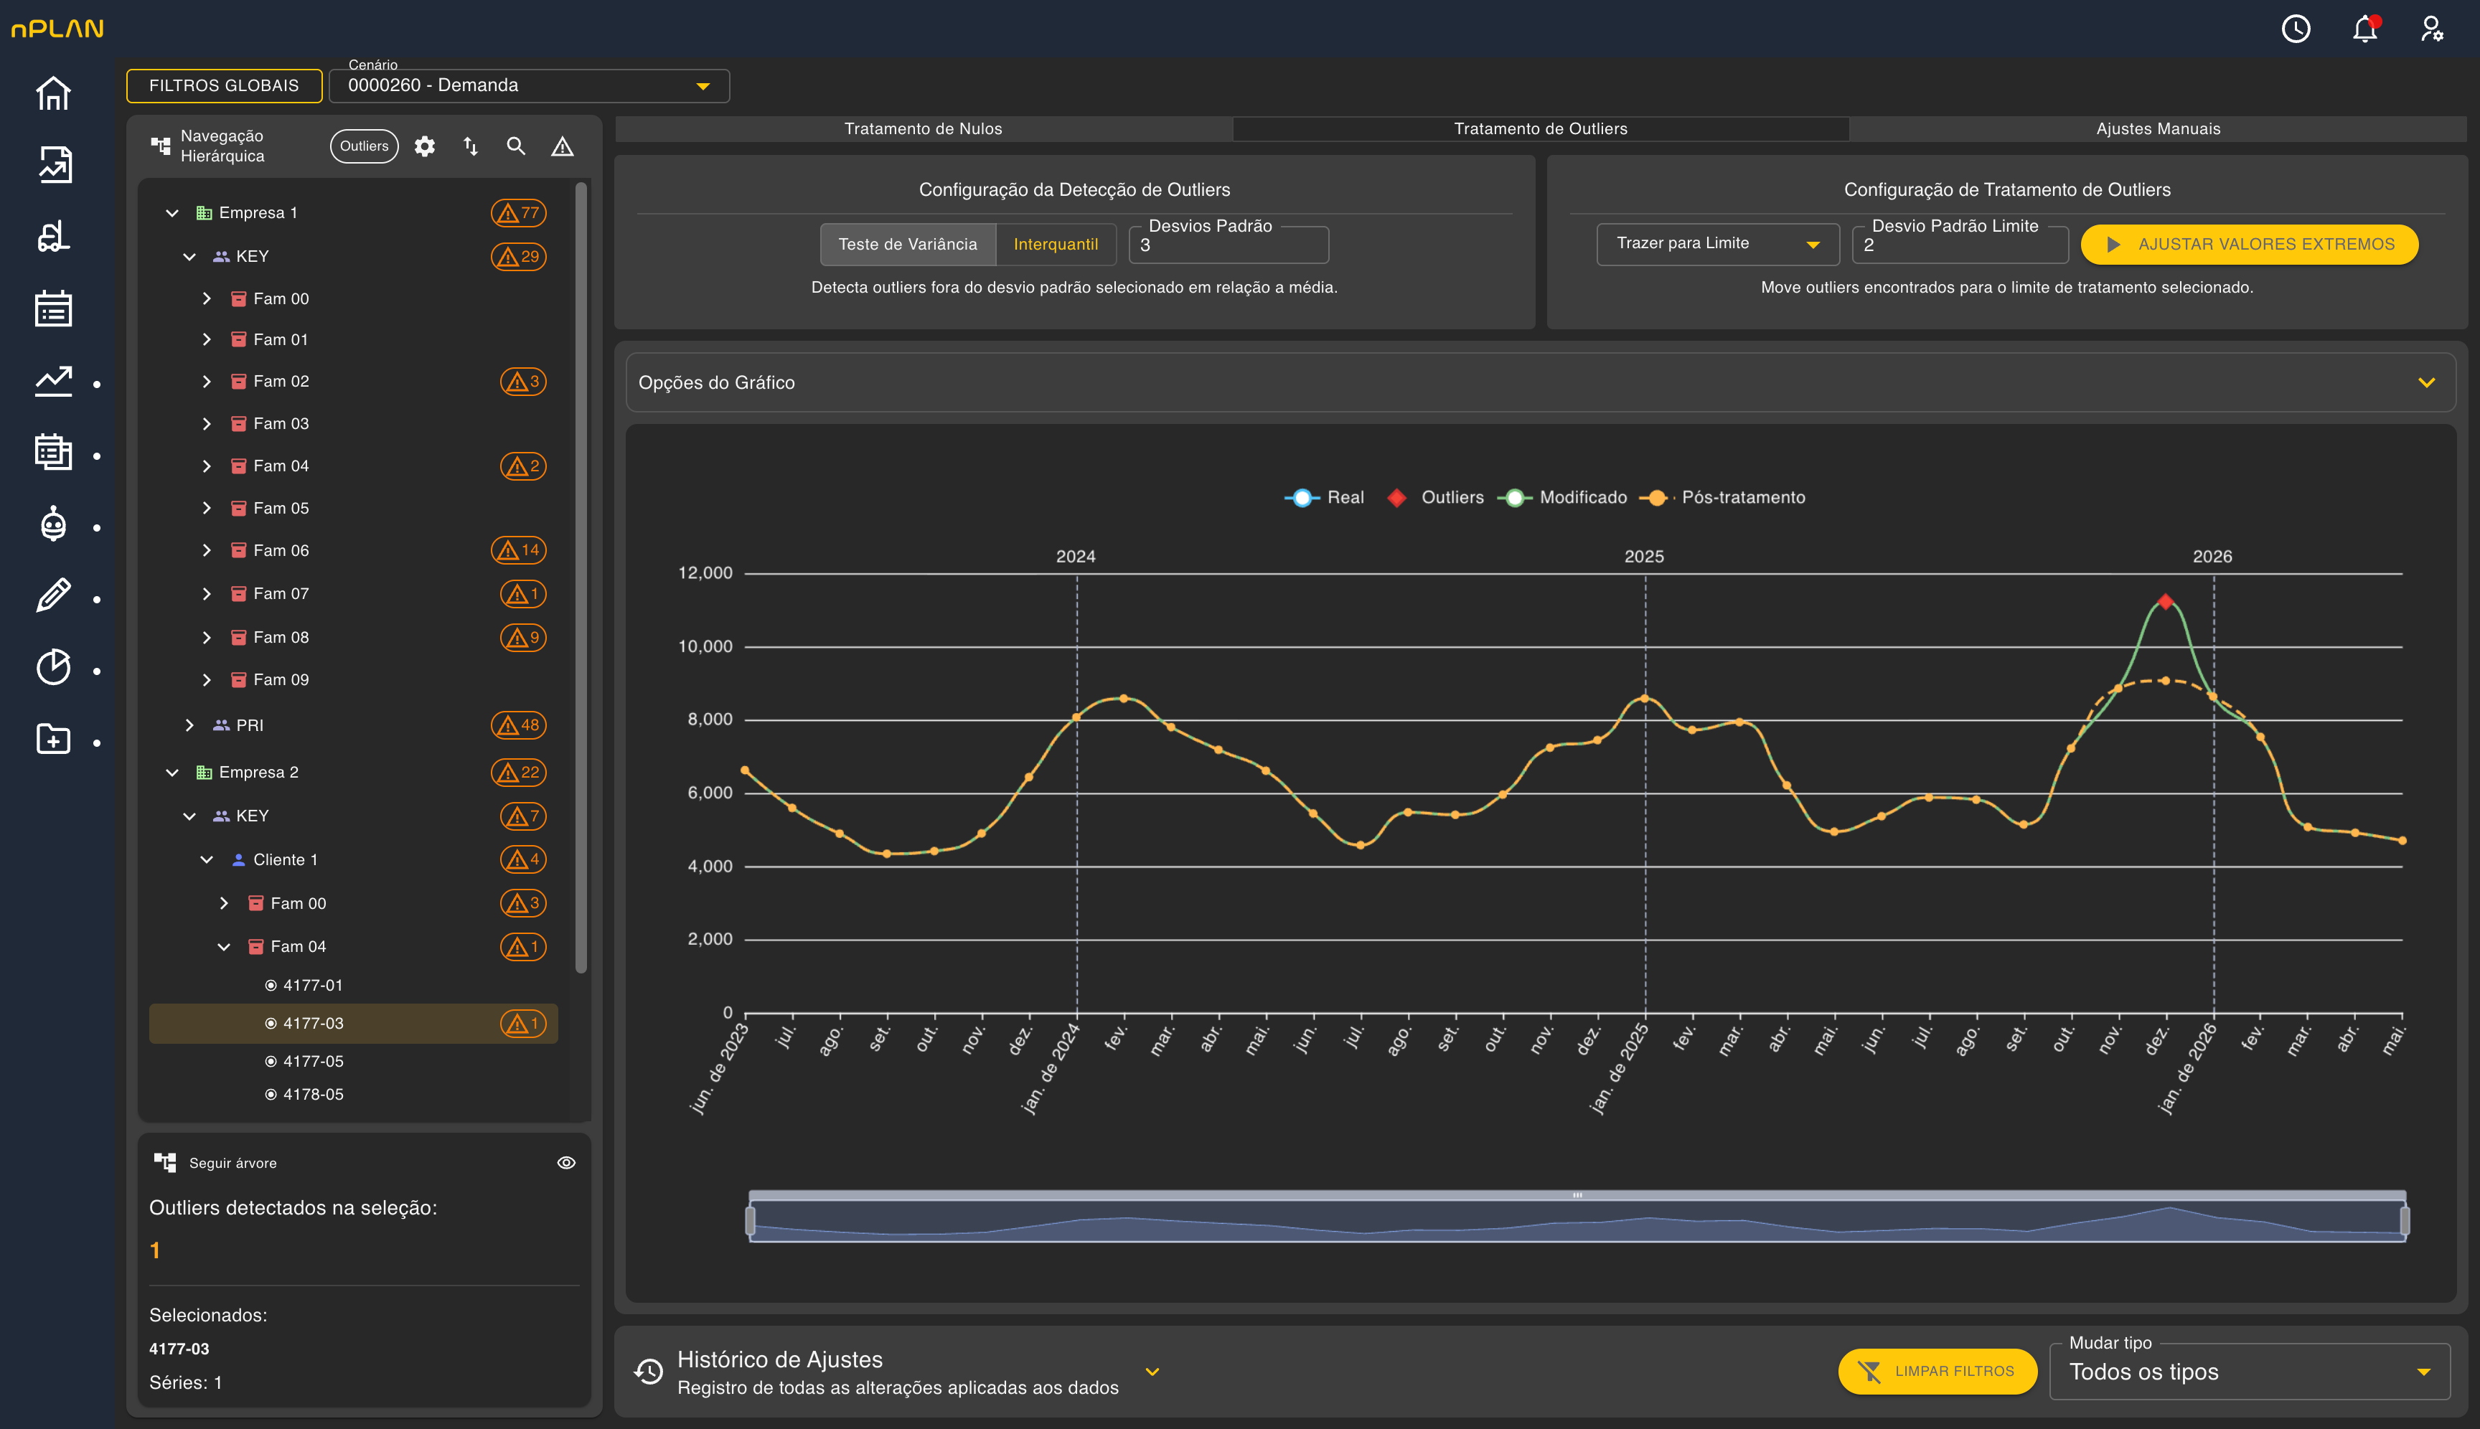
Task: Toggle the Outliers chip filter
Action: point(365,146)
